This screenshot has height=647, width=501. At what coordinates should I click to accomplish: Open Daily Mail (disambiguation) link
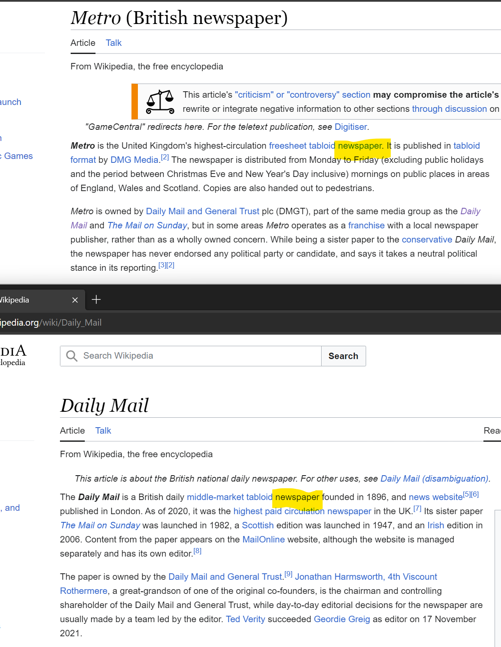coord(434,479)
